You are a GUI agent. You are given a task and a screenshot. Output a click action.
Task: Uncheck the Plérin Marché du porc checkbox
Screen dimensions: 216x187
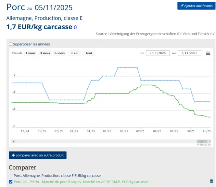point(11,182)
